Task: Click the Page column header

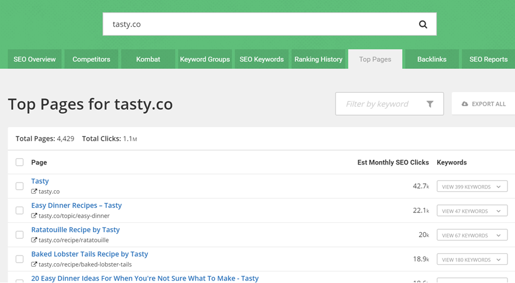Action: click(39, 162)
